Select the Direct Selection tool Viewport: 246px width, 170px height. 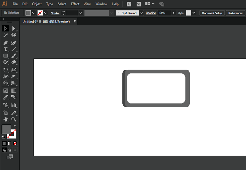click(x=14, y=29)
